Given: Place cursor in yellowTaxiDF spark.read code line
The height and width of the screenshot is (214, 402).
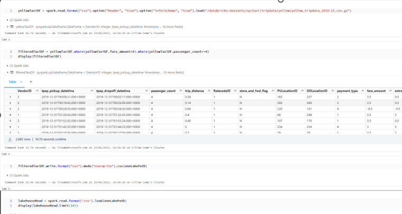Looking at the screenshot, I should [x=184, y=11].
